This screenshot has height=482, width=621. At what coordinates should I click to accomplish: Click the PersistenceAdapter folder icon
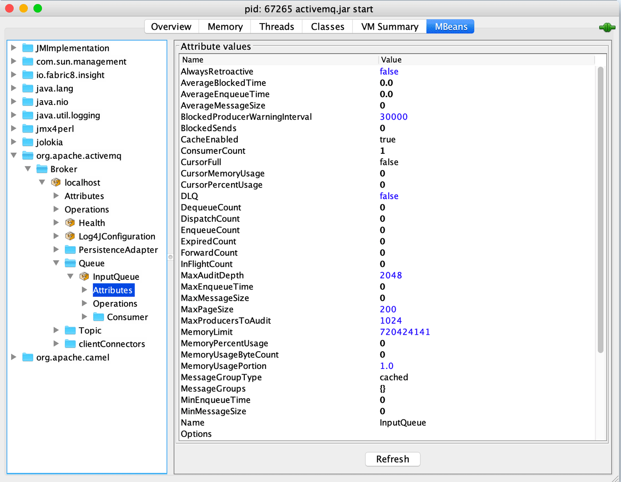(x=71, y=250)
